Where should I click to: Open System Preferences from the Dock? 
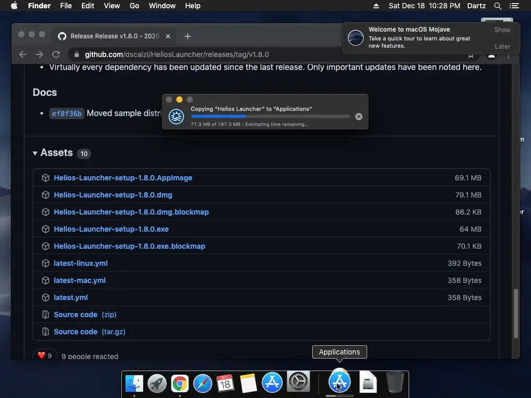pos(298,382)
